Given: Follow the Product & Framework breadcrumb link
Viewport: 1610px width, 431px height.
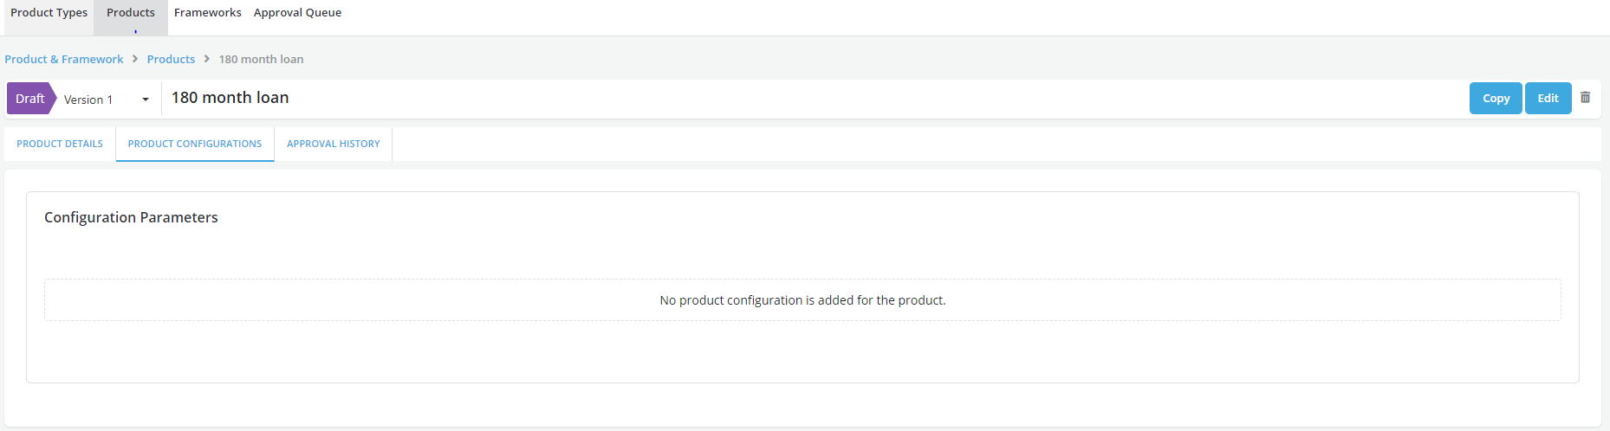Looking at the screenshot, I should [x=64, y=59].
